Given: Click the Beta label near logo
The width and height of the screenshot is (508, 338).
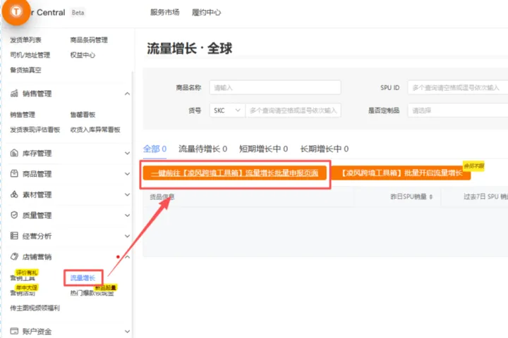Looking at the screenshot, I should [x=78, y=13].
